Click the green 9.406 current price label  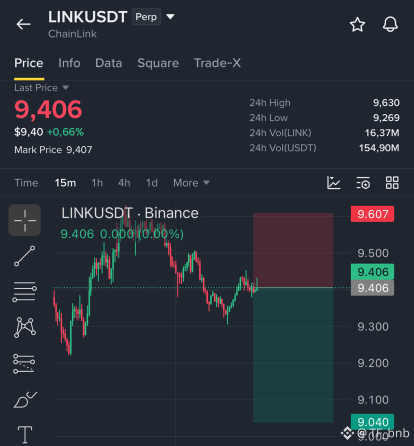(372, 272)
